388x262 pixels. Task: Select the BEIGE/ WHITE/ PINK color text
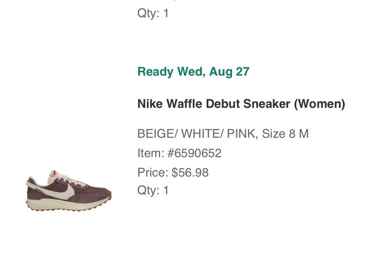(x=196, y=134)
